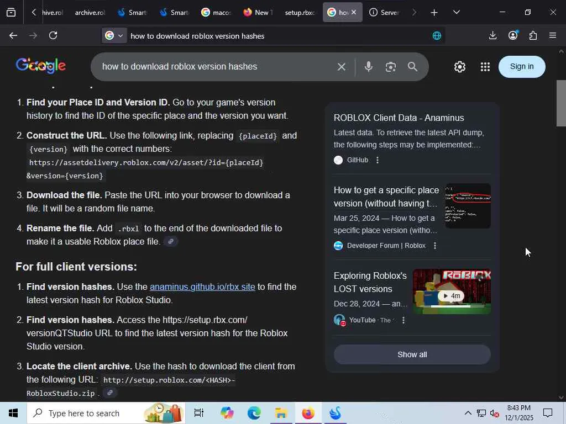Screen dimensions: 566x424
Task: Click the Sign in button
Action: coord(522,67)
